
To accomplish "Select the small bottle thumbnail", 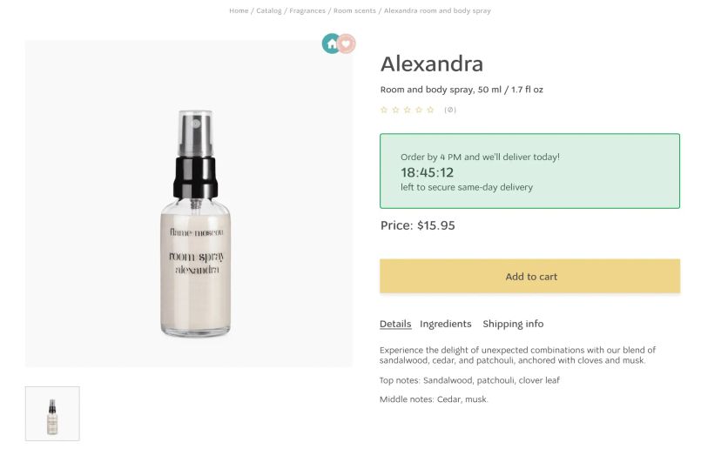I will point(52,413).
